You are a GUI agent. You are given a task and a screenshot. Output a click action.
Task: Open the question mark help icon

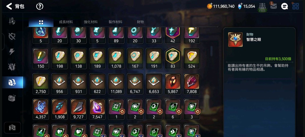40,6
